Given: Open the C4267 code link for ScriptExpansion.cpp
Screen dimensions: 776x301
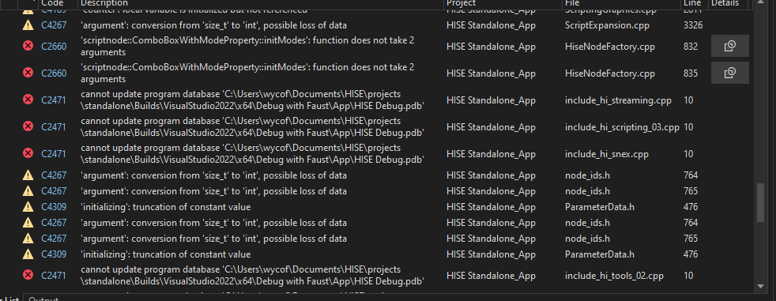Looking at the screenshot, I should 54,25.
